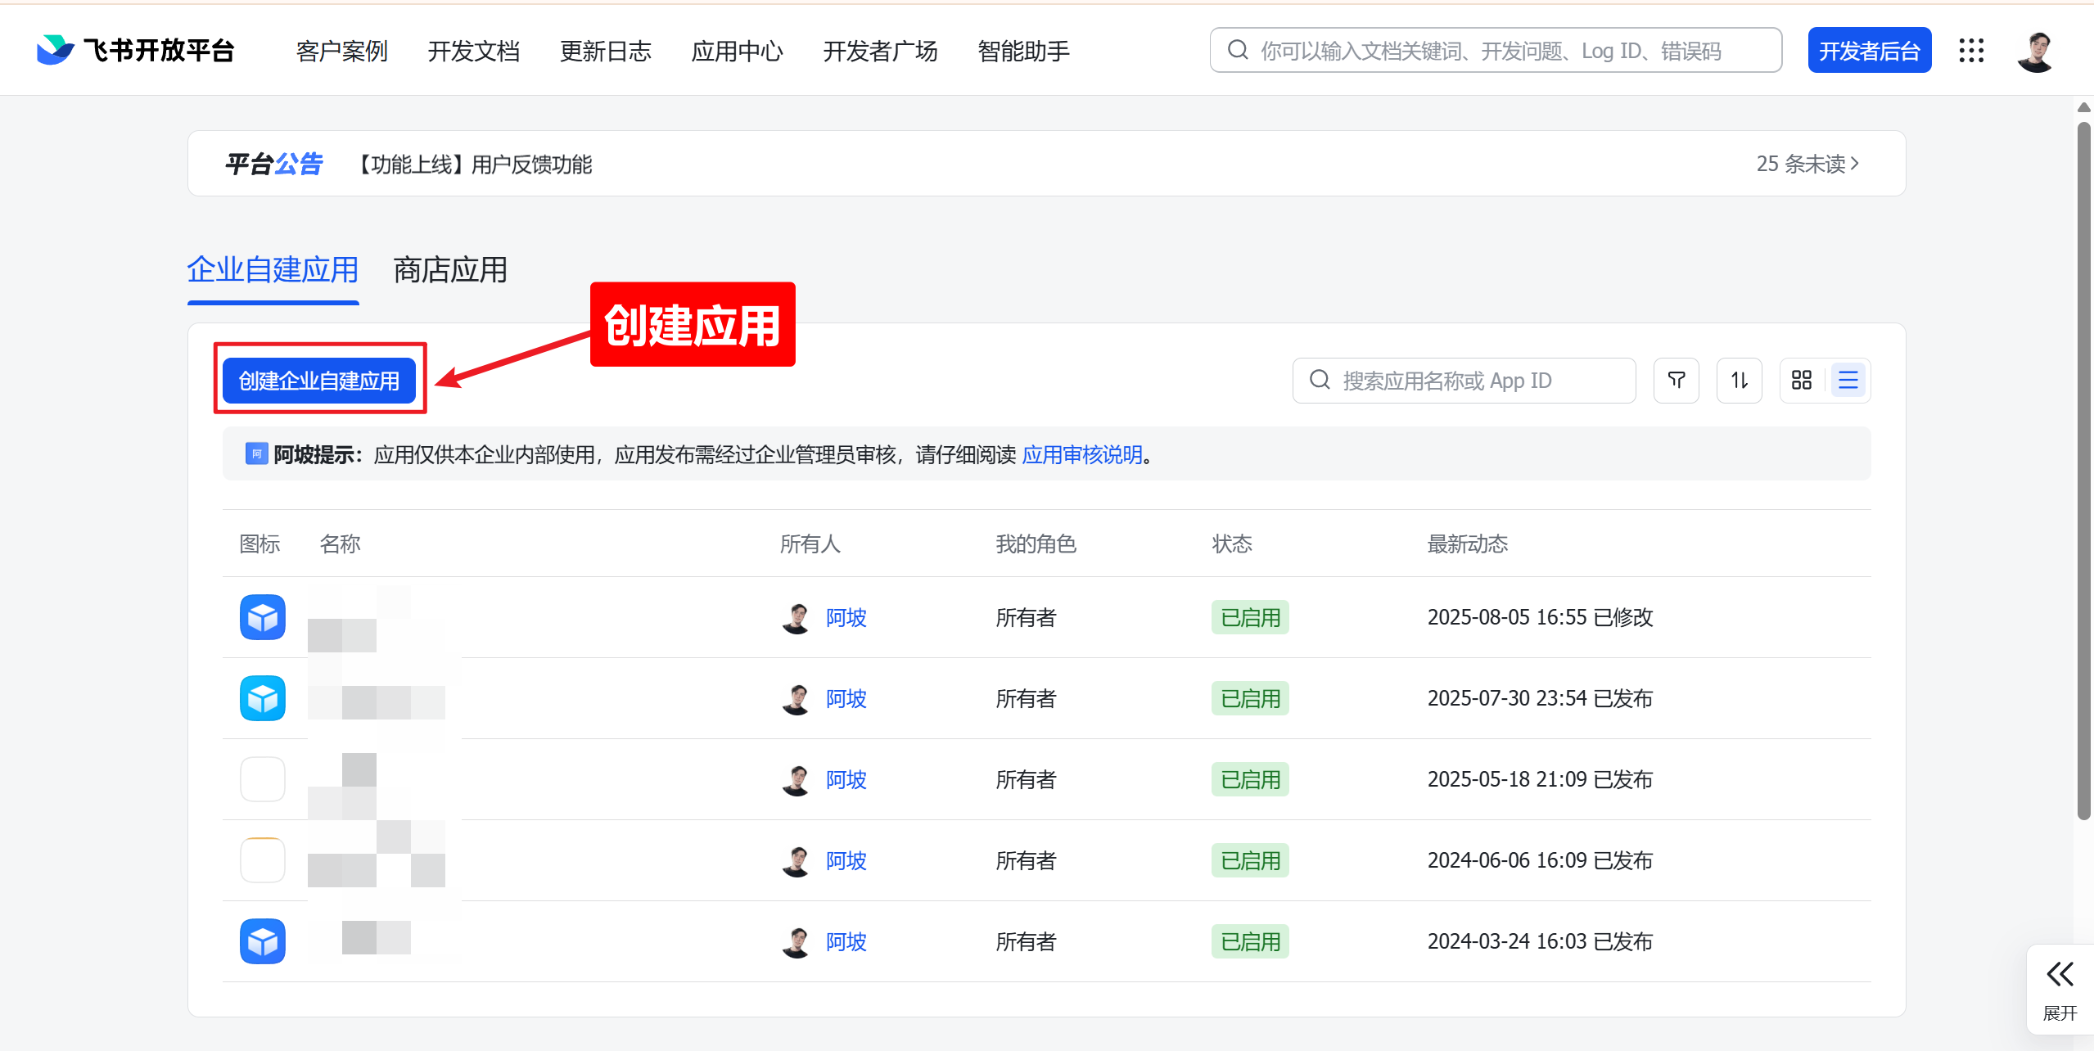
Task: Enable grid display mode for apps
Action: [1801, 380]
